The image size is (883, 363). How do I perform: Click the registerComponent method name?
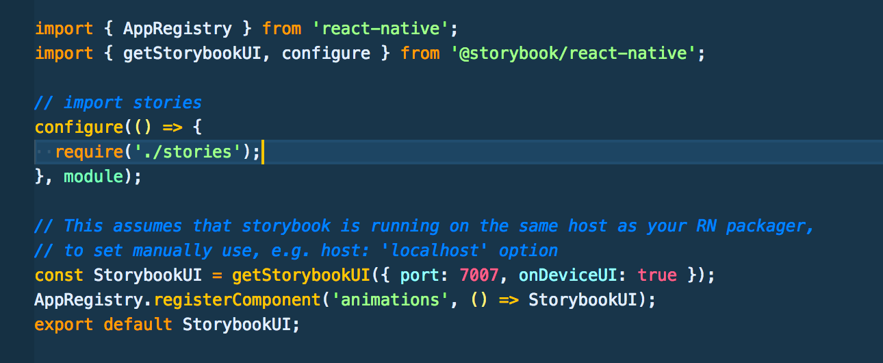pyautogui.click(x=235, y=300)
